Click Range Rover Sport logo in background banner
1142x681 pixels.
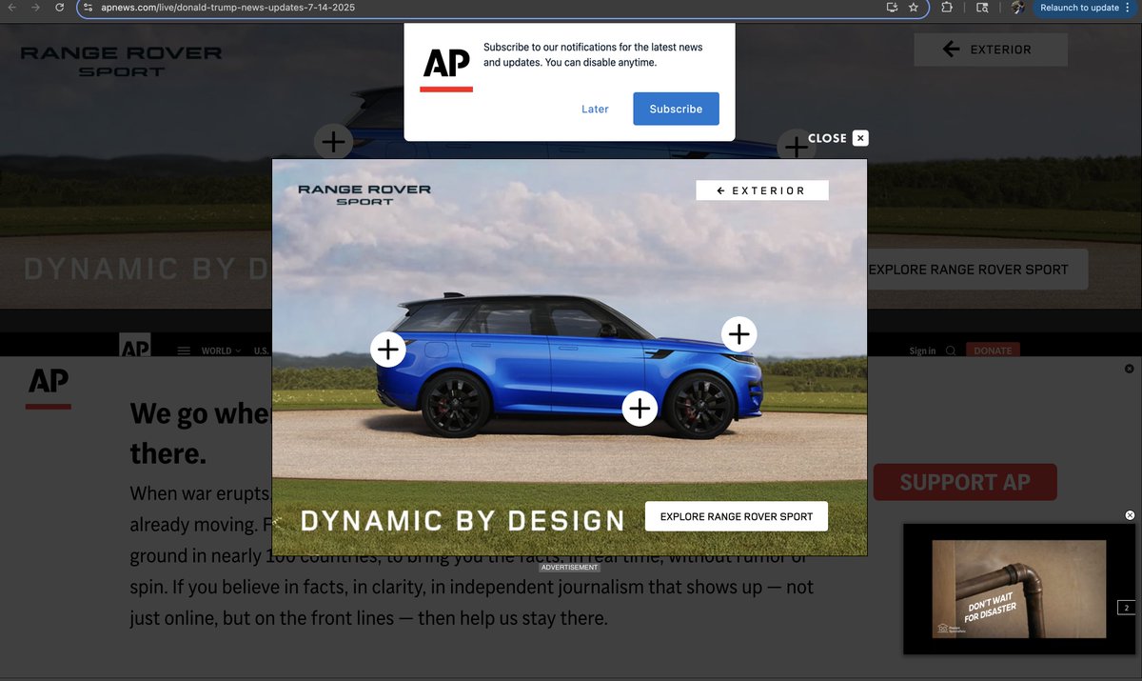[x=121, y=61]
